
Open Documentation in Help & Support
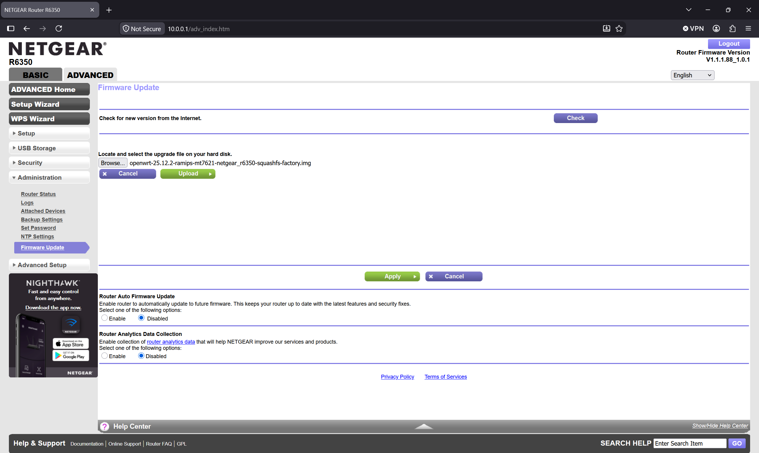point(87,444)
